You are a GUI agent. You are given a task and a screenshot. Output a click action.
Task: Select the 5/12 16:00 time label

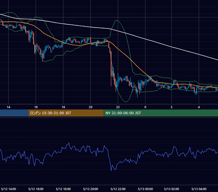pos(36,189)
